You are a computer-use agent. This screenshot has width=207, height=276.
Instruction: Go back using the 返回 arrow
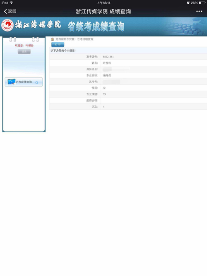pyautogui.click(x=10, y=12)
